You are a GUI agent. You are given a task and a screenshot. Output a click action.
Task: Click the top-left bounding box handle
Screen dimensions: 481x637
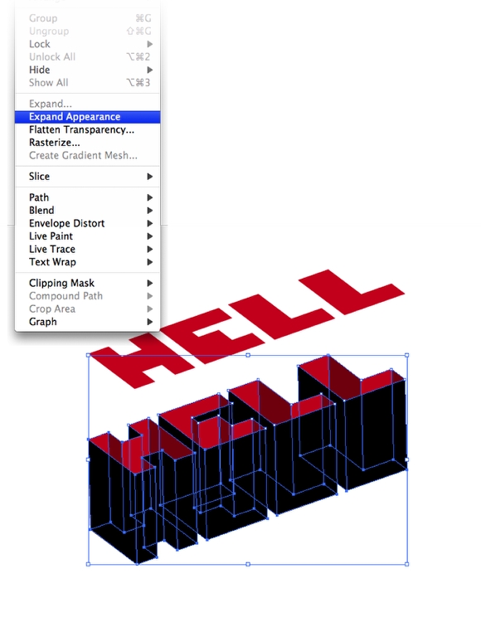click(88, 356)
